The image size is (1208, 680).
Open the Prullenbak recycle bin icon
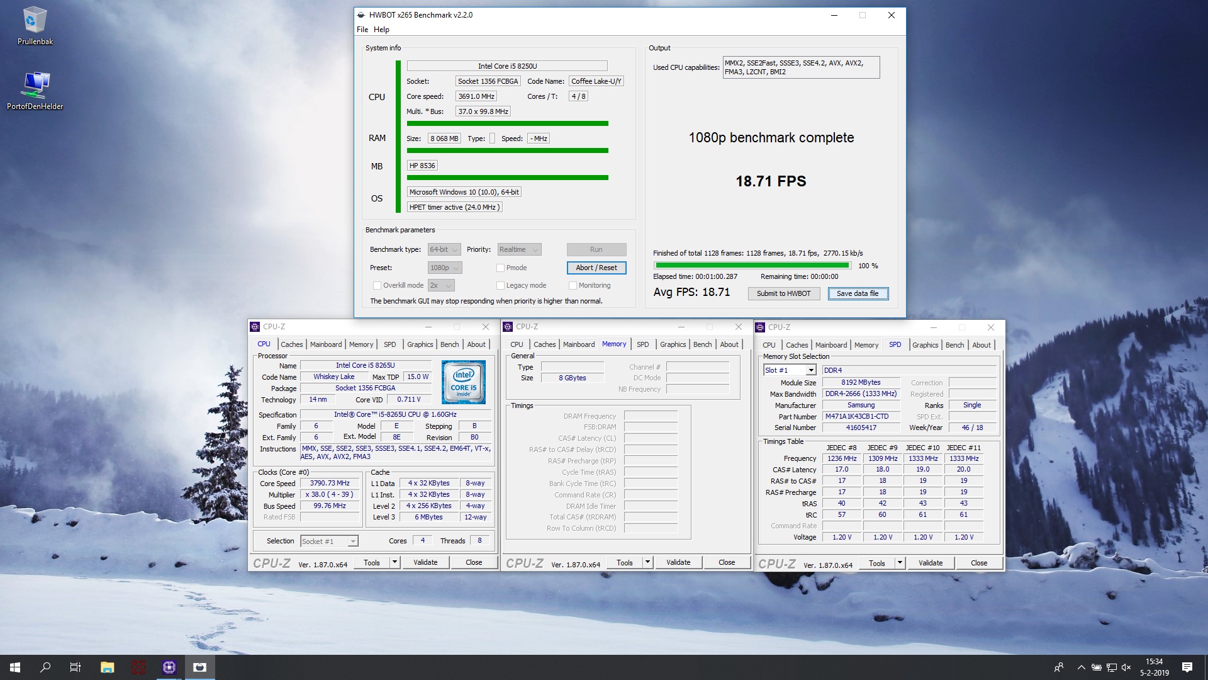point(35,26)
